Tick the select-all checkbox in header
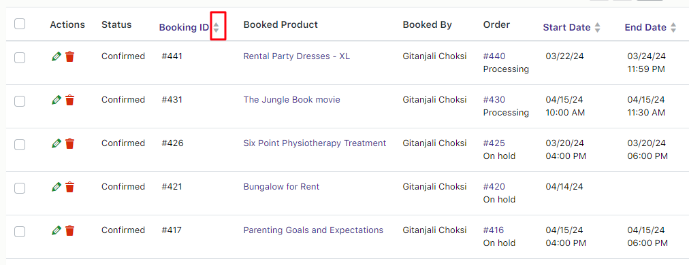Image resolution: width=689 pixels, height=265 pixels. coord(20,24)
